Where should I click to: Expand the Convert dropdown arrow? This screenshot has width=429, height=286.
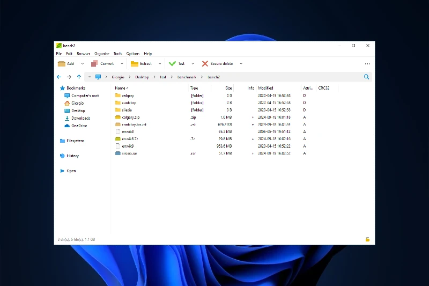[122, 64]
